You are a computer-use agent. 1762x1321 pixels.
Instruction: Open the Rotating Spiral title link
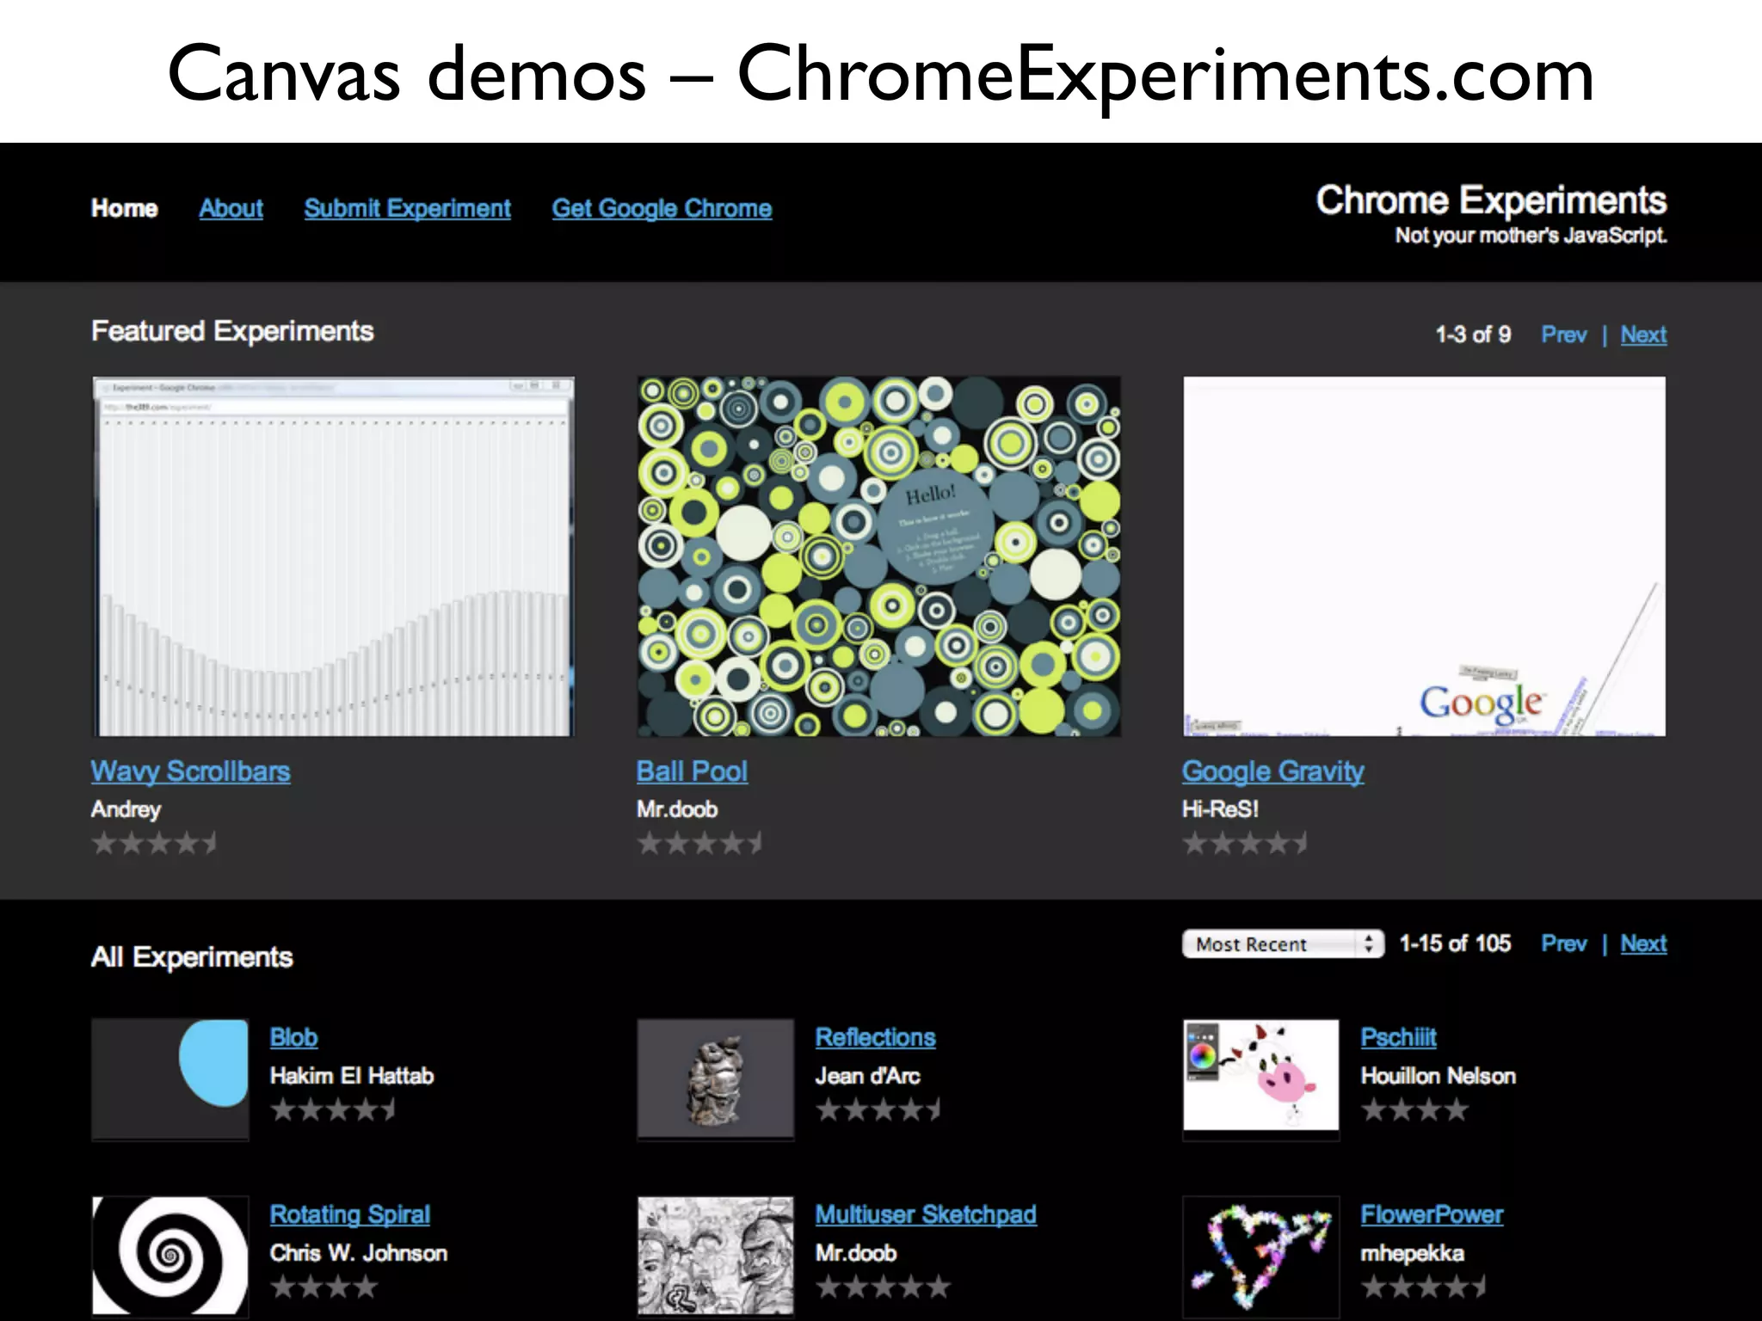[349, 1214]
